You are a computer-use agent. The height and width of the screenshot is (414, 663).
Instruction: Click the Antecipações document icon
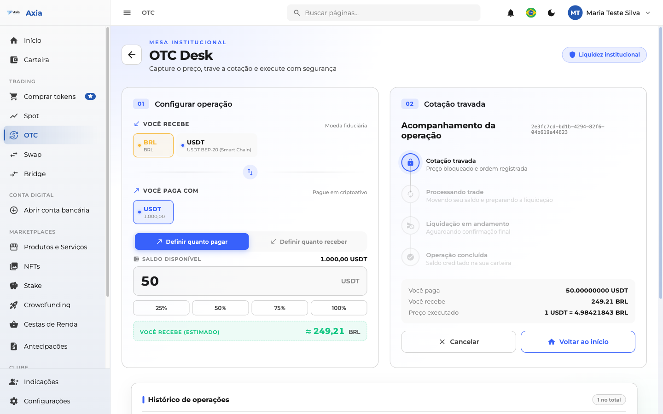point(14,346)
